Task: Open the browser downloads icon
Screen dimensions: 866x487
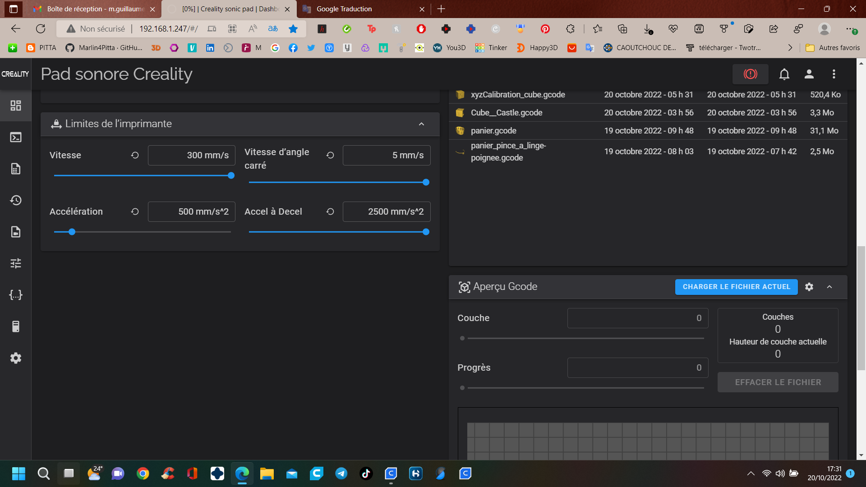Action: pos(648,29)
